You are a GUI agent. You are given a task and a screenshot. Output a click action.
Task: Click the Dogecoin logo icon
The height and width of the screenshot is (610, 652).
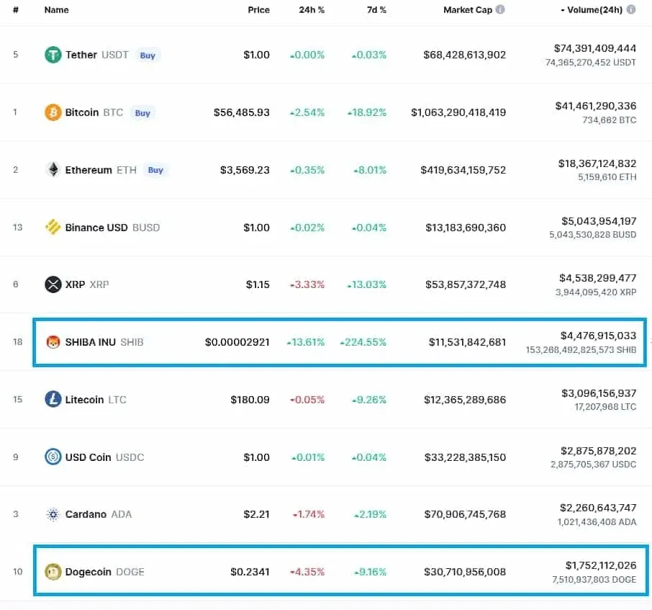coord(53,572)
